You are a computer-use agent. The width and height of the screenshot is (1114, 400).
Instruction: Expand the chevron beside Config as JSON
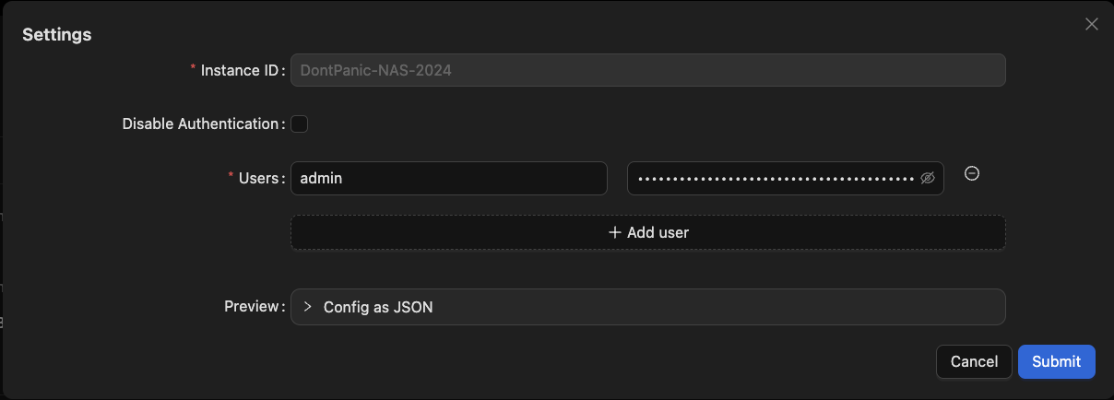point(307,307)
